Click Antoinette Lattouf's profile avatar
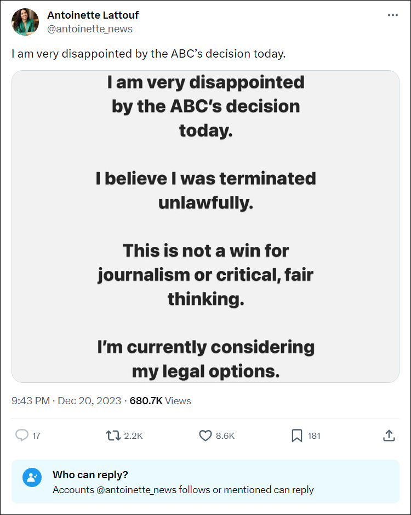411x515 pixels. pos(25,22)
